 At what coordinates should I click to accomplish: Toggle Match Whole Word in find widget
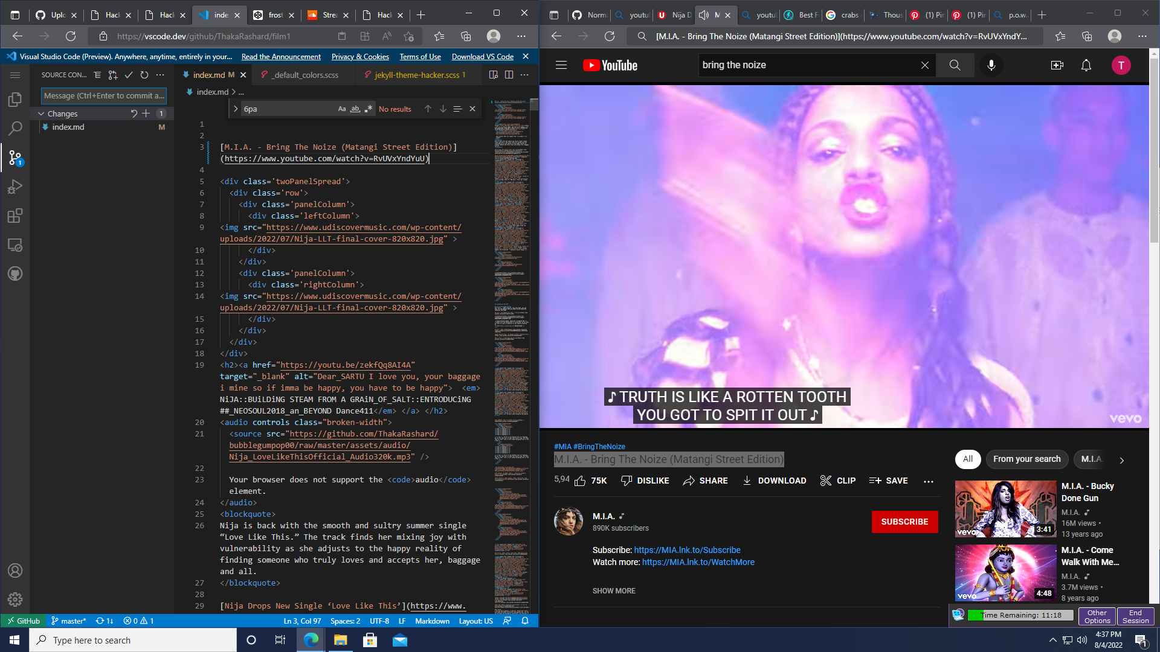coord(355,109)
